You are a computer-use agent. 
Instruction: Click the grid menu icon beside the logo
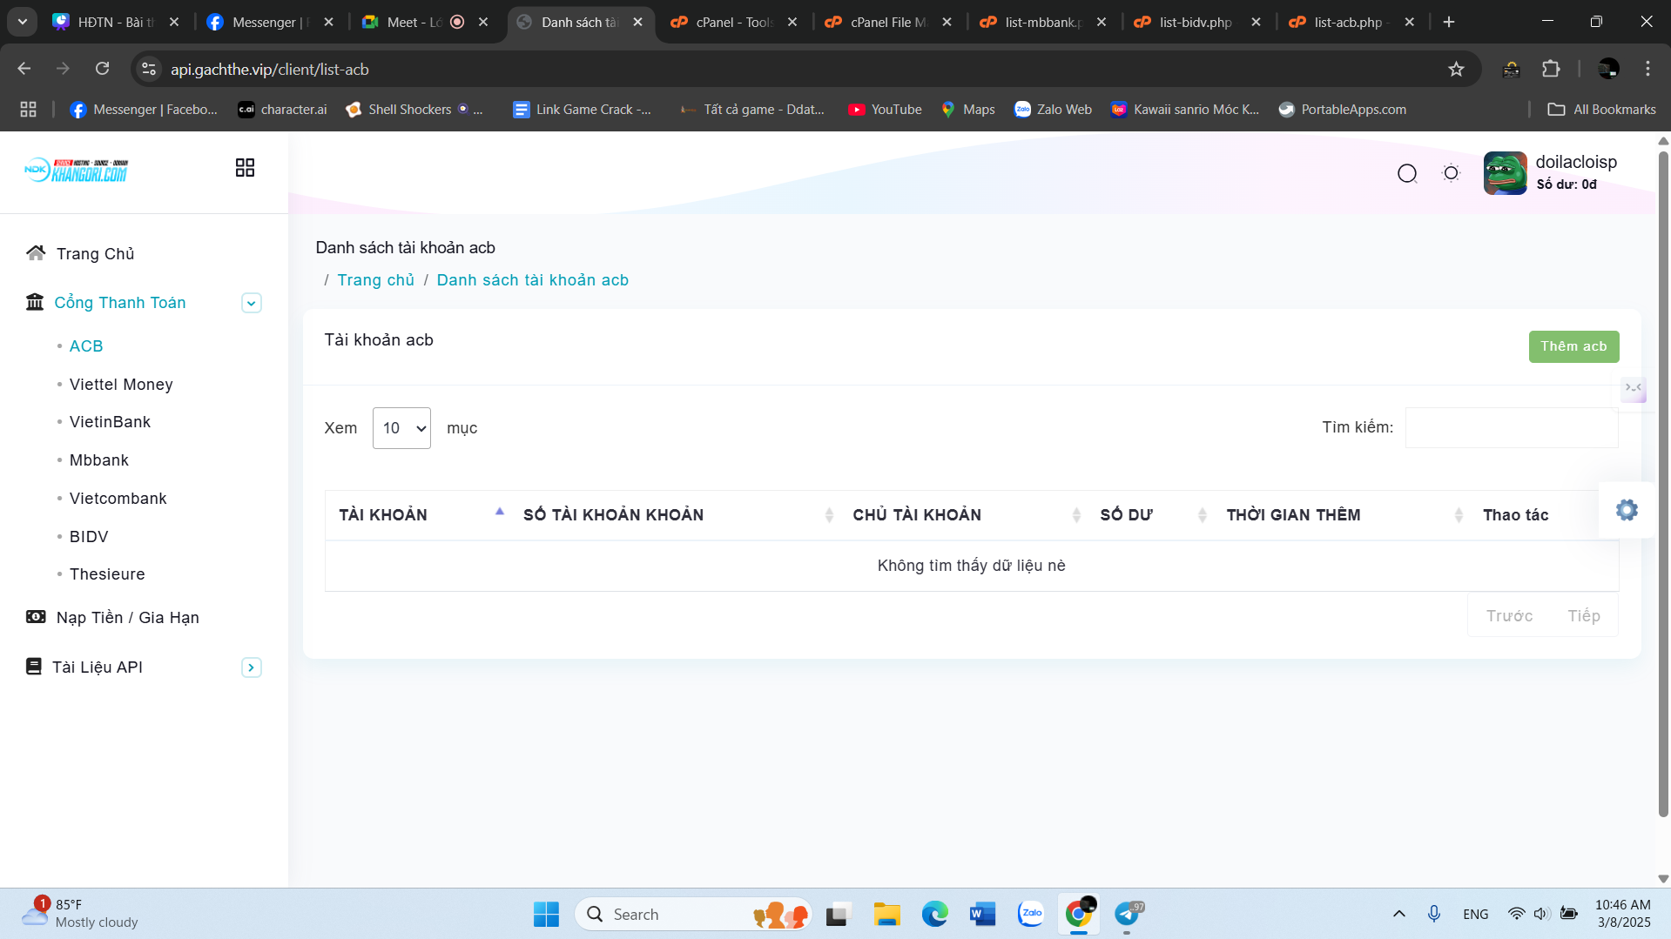tap(245, 168)
